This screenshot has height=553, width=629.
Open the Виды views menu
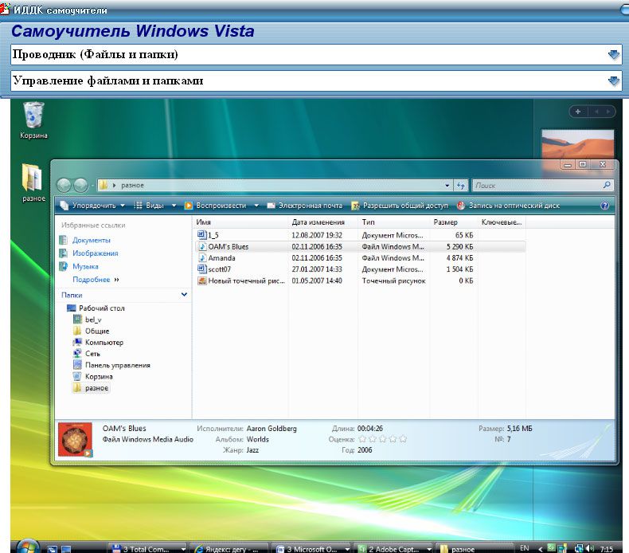pyautogui.click(x=150, y=206)
